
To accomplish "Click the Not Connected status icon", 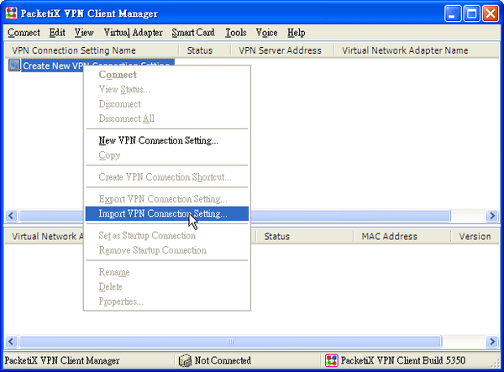I will pyautogui.click(x=185, y=360).
